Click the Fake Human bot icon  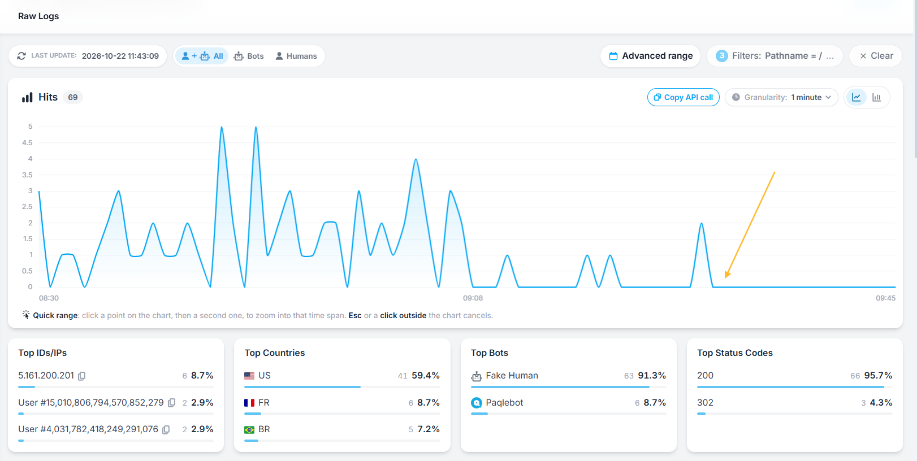tap(477, 376)
